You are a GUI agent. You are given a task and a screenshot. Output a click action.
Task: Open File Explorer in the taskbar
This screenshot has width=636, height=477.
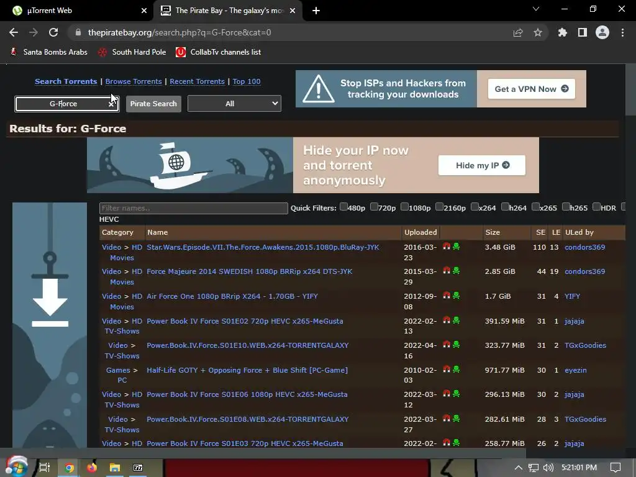click(x=115, y=468)
